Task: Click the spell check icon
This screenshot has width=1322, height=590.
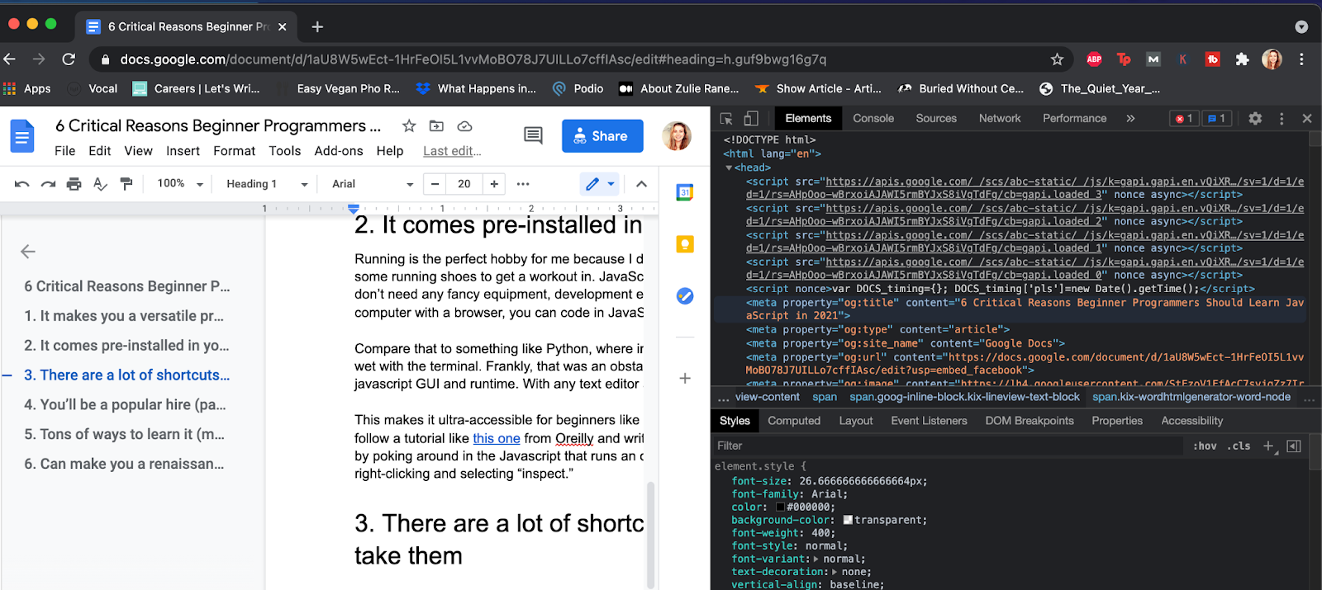Action: click(100, 184)
